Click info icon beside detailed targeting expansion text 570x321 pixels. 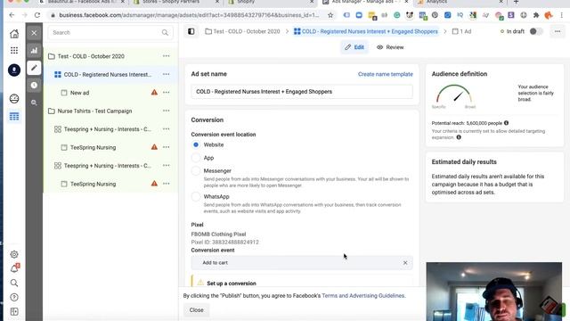click(459, 137)
